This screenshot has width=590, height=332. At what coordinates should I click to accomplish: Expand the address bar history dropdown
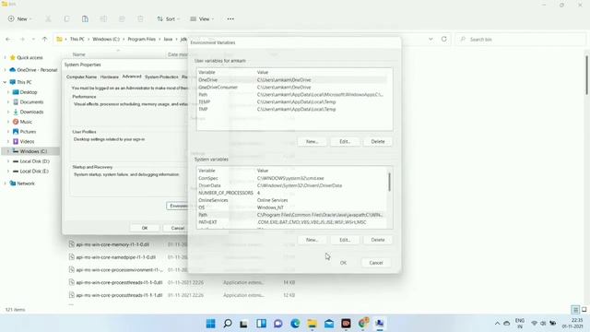point(431,39)
